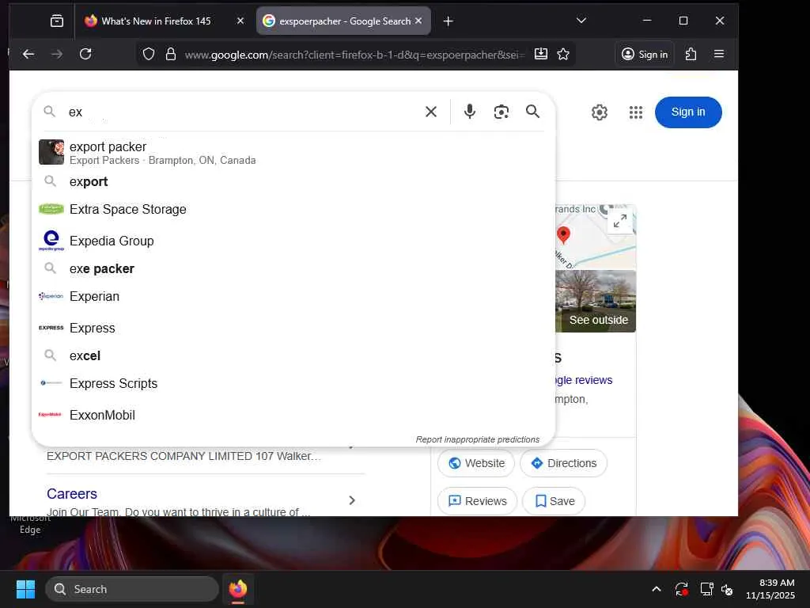Open Firefox View recent browsing icon
Viewport: 810px width, 608px height.
coord(57,21)
